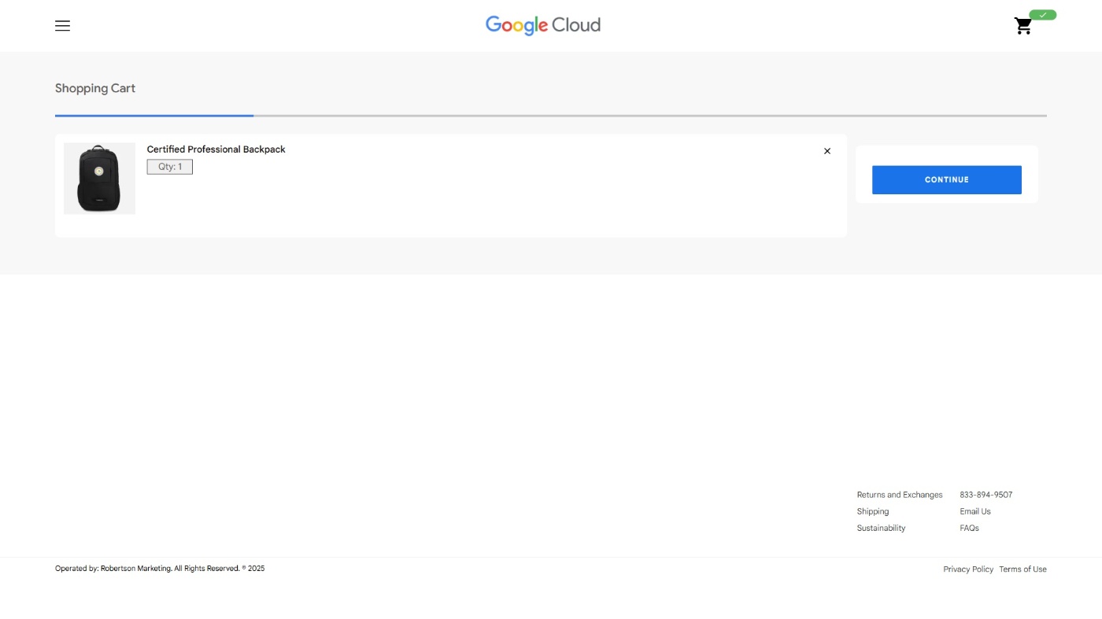Screen dimensions: 1102x619
Task: Open the hamburger navigation menu
Action: point(62,26)
